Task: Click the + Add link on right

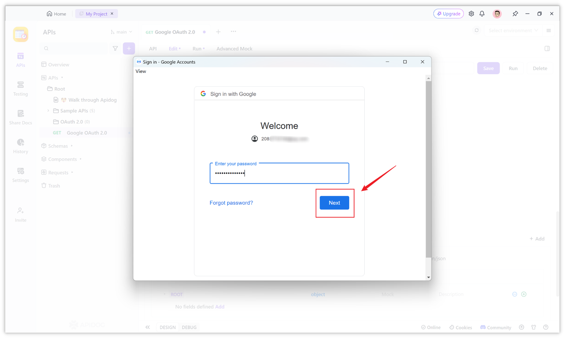Action: (x=537, y=239)
